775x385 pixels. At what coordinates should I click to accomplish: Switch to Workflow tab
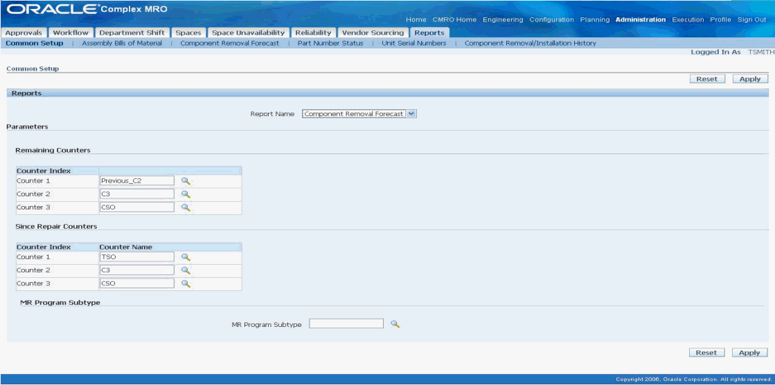click(x=71, y=32)
